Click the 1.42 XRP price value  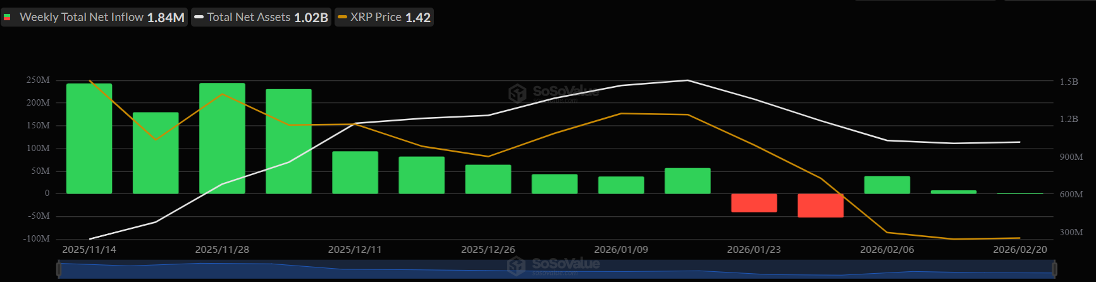click(x=418, y=18)
